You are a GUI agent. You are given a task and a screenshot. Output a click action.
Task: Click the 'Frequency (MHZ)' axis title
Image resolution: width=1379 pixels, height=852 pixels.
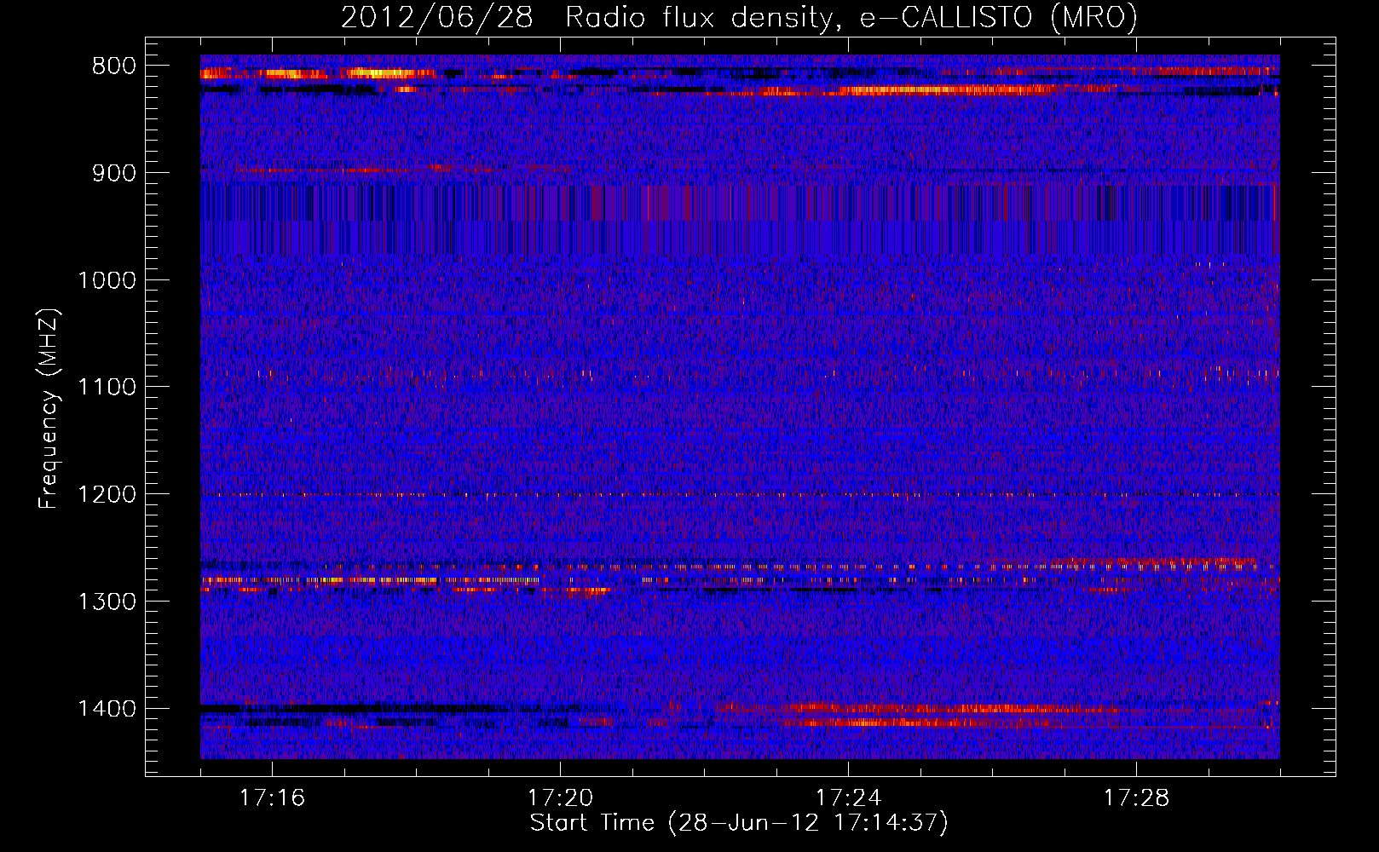[x=49, y=409]
